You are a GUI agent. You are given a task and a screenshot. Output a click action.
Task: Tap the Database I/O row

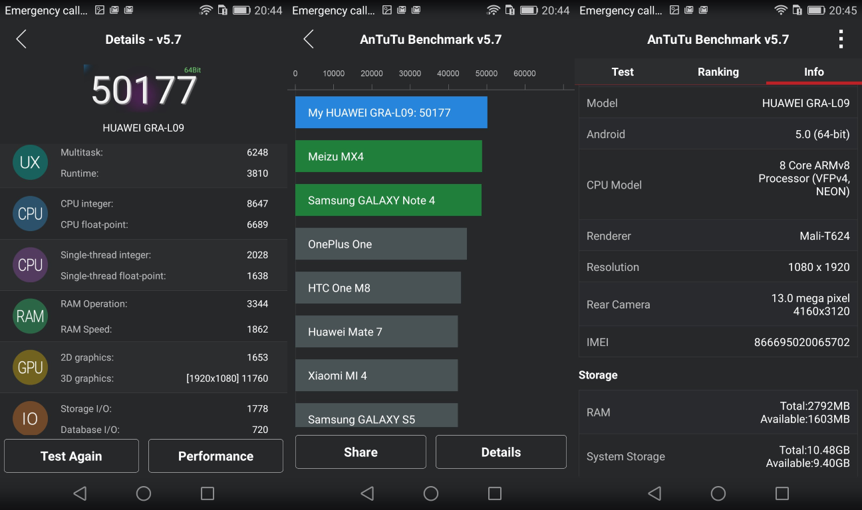[x=164, y=430]
